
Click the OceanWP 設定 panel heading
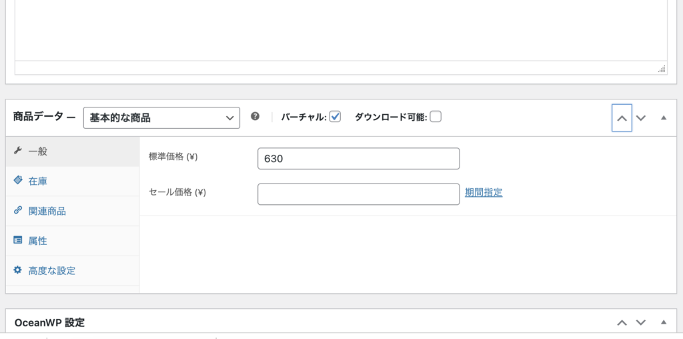(x=49, y=322)
